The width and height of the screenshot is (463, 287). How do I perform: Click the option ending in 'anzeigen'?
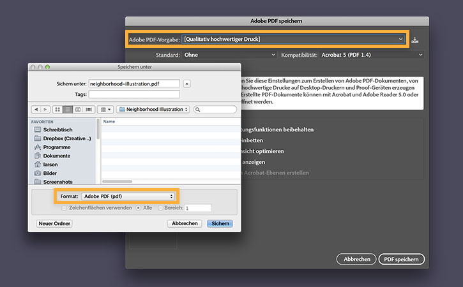point(254,162)
